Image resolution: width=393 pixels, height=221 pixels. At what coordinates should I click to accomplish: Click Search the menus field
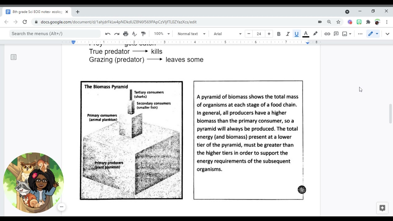(x=55, y=34)
